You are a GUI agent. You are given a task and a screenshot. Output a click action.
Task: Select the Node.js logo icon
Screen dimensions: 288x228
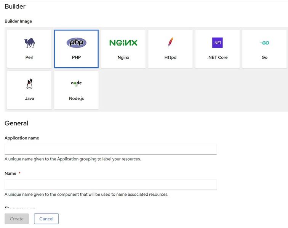point(76,84)
